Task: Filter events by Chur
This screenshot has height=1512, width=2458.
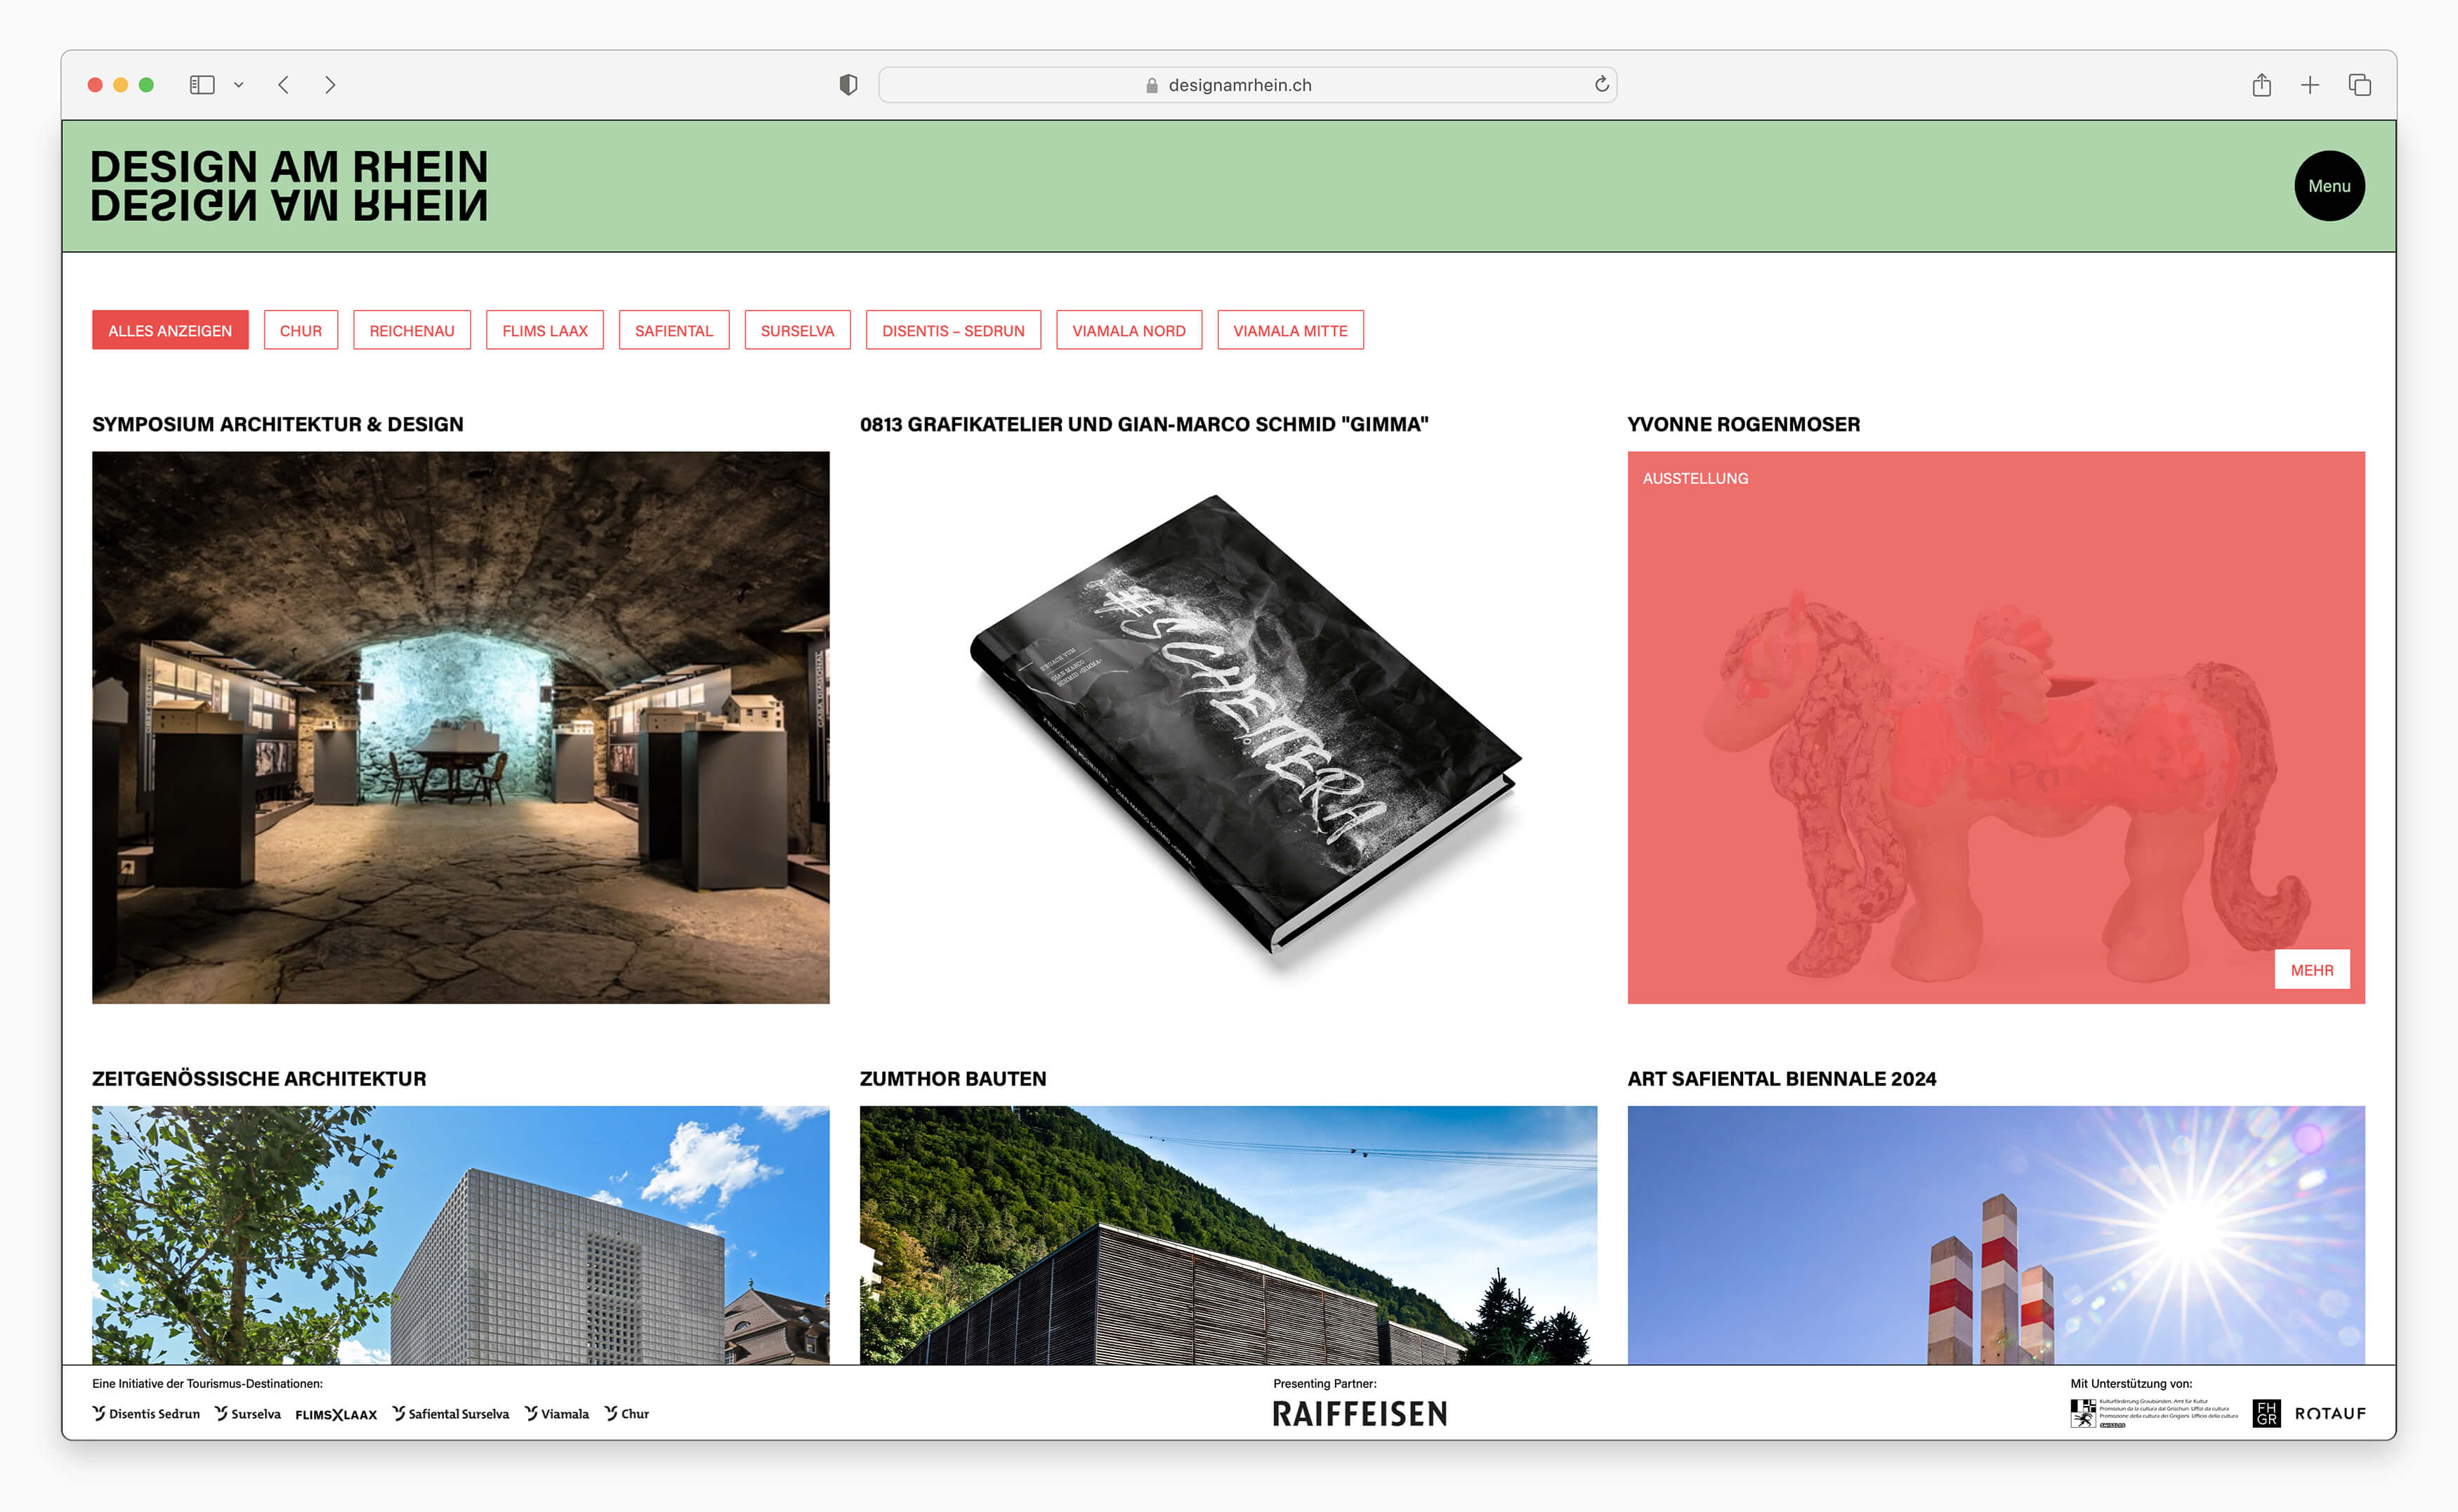Action: (x=301, y=330)
